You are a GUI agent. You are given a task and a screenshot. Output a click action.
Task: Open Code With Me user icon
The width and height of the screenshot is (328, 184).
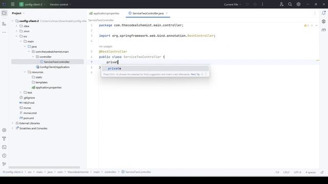(x=281, y=5)
